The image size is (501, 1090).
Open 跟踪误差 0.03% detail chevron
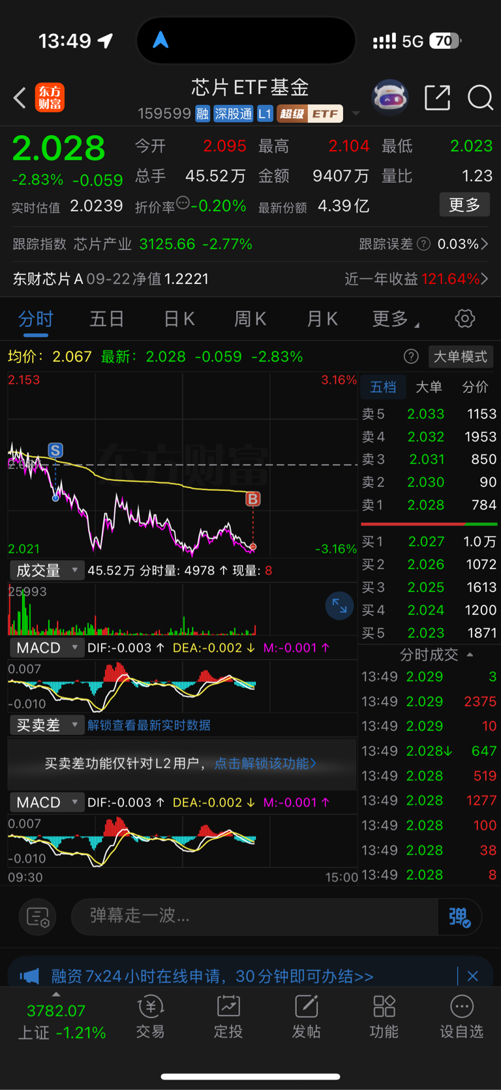484,244
